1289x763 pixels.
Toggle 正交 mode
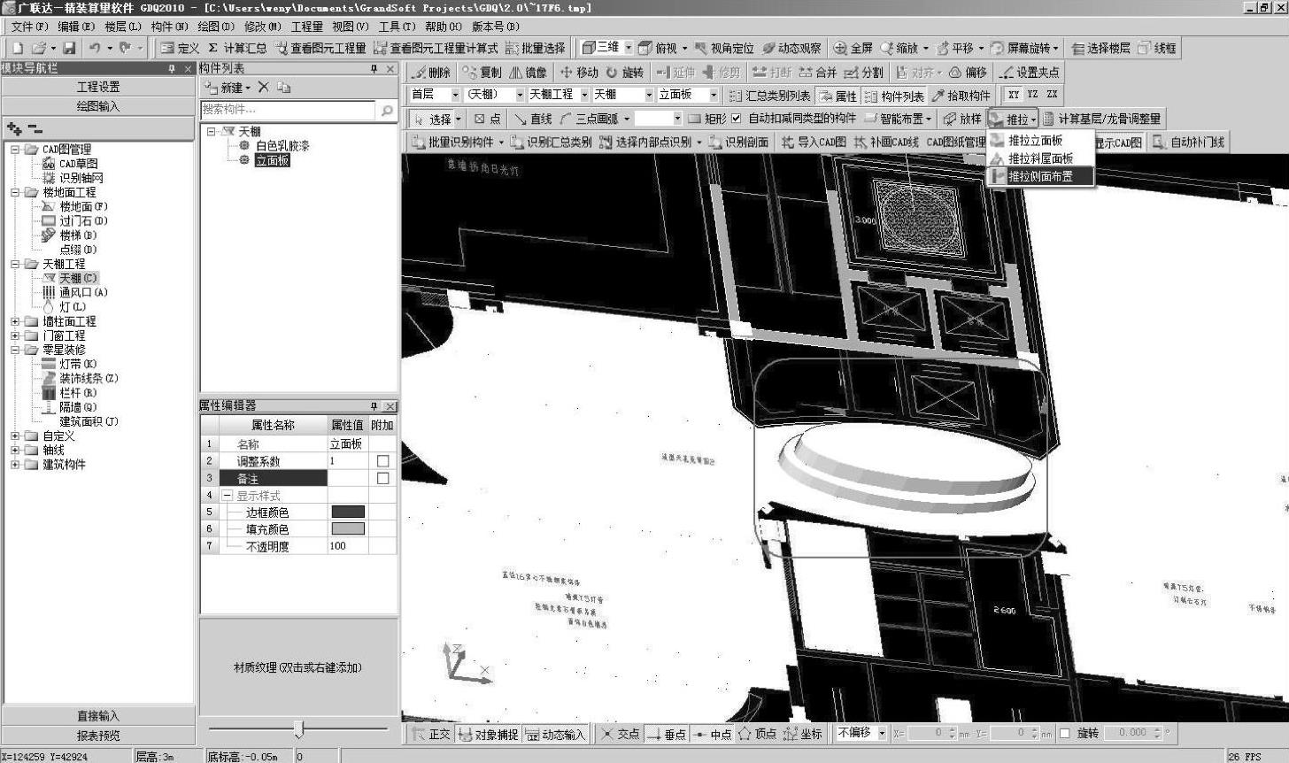429,734
